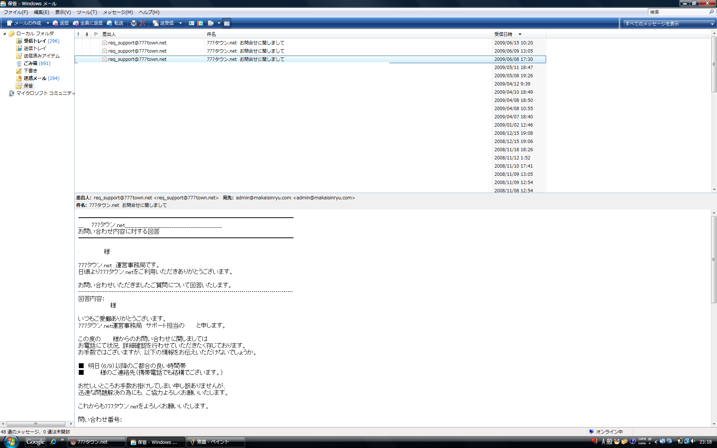The image size is (717, 448).
Task: Open the dropdown arrow beside the find icon
Action: [219, 23]
